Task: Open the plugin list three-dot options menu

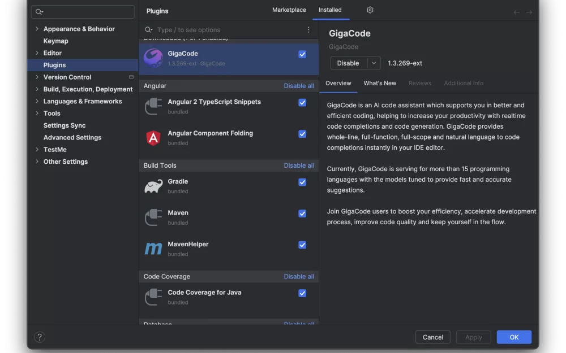Action: click(308, 30)
